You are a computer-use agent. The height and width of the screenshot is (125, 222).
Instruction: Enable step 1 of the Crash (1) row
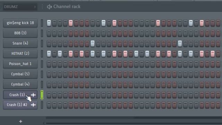(49, 95)
